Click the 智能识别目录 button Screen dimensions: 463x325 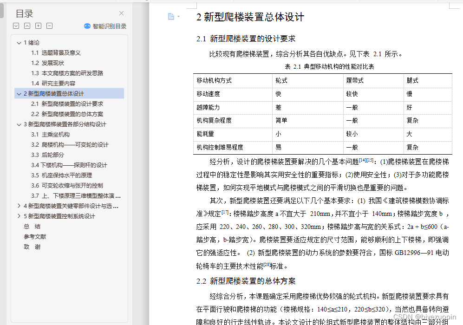105,26
